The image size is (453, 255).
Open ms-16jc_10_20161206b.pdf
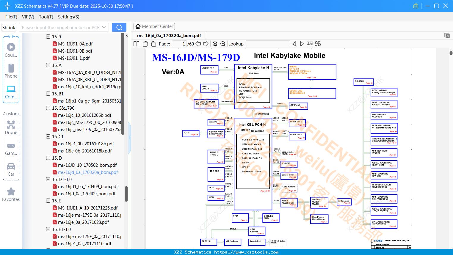(x=85, y=115)
